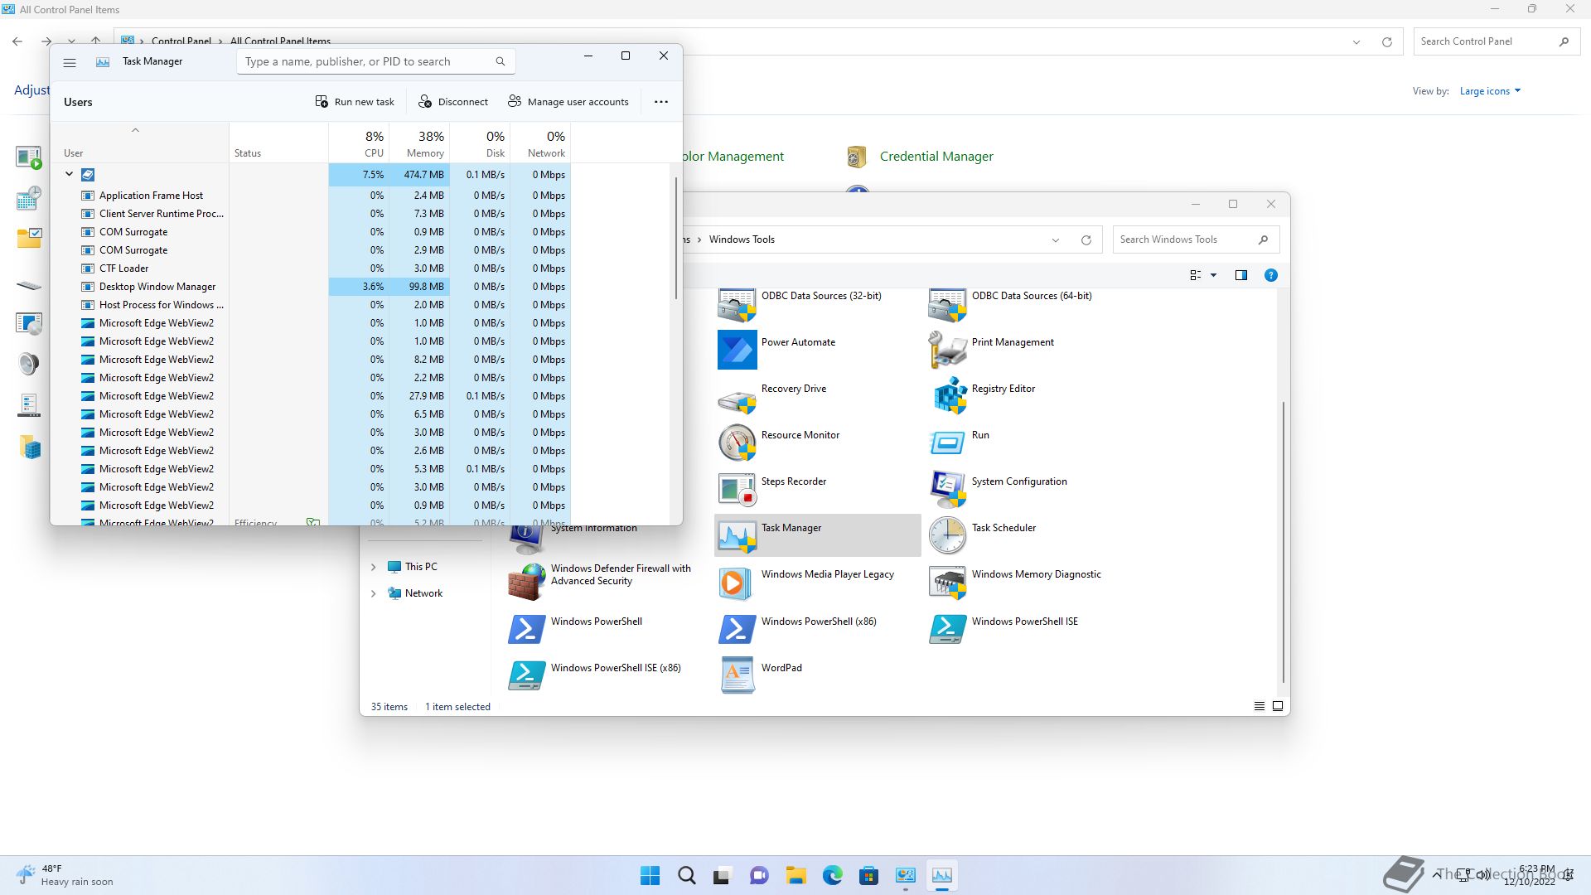Open Credential Manager link
This screenshot has height=895, width=1591.
pyautogui.click(x=936, y=157)
